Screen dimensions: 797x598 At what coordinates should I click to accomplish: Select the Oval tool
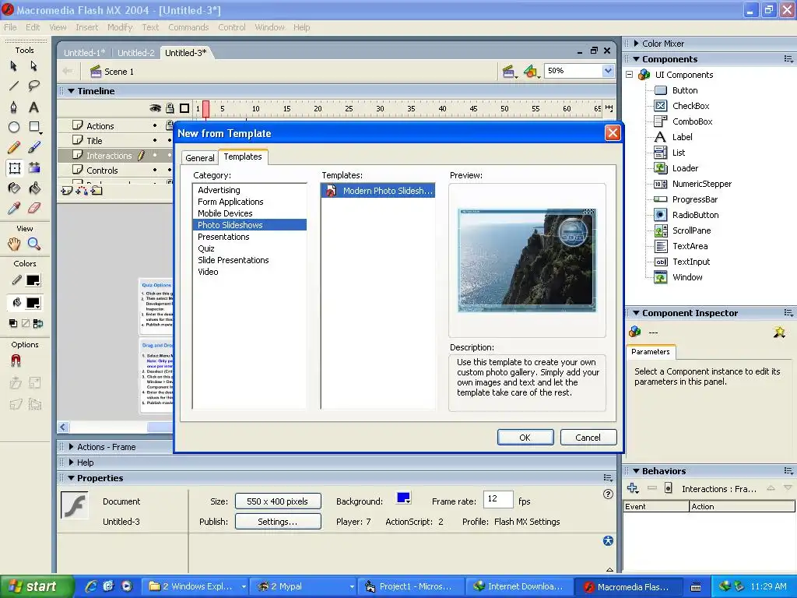(14, 127)
